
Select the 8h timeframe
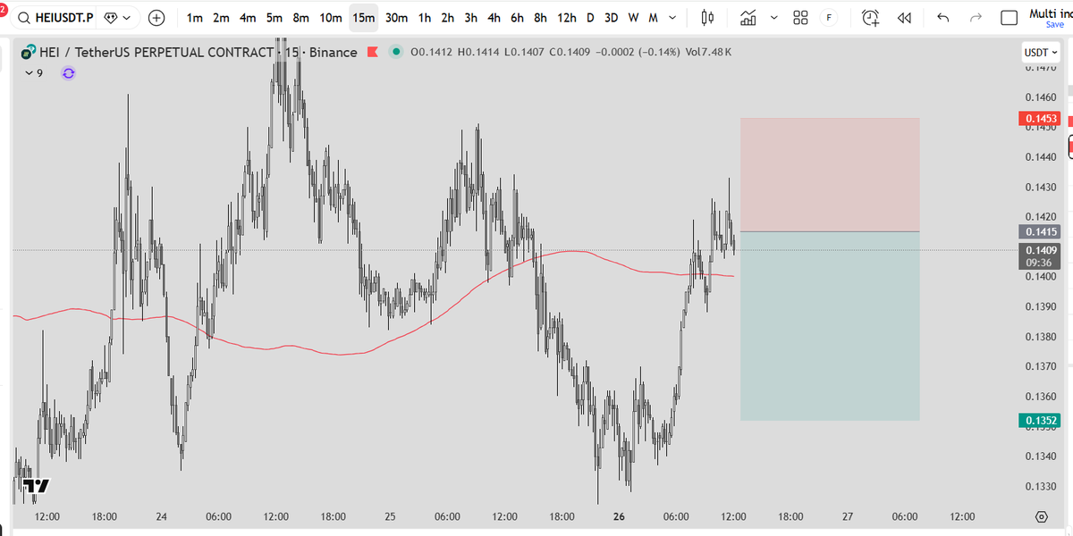pos(541,18)
